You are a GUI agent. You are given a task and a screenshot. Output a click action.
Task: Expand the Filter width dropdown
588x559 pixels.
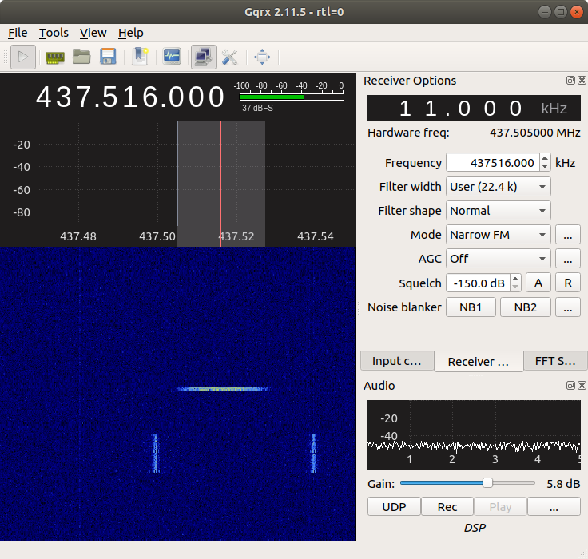(498, 187)
